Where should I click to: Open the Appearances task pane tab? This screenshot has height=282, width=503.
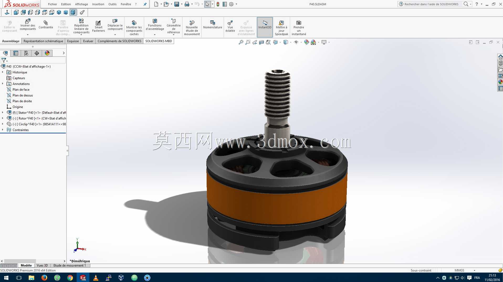point(500,82)
